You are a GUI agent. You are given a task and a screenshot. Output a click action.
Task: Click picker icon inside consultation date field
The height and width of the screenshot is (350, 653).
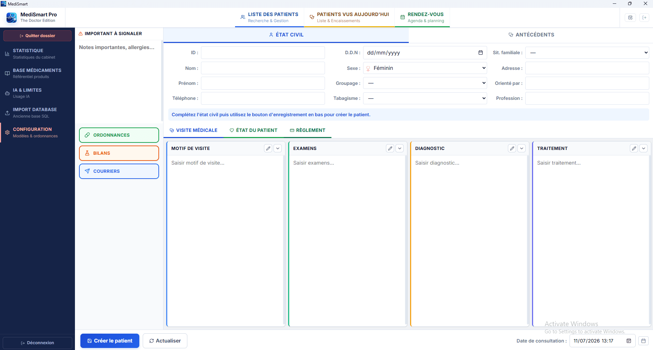(x=629, y=341)
